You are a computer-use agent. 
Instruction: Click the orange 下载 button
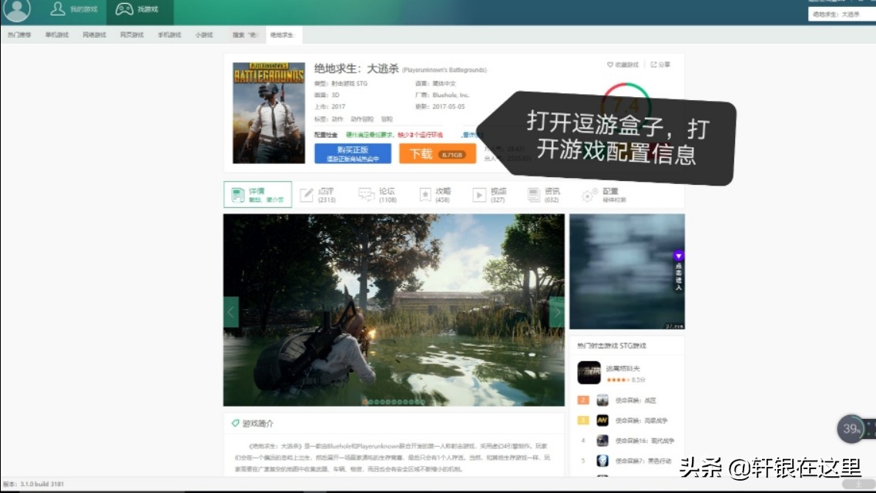[x=438, y=153]
